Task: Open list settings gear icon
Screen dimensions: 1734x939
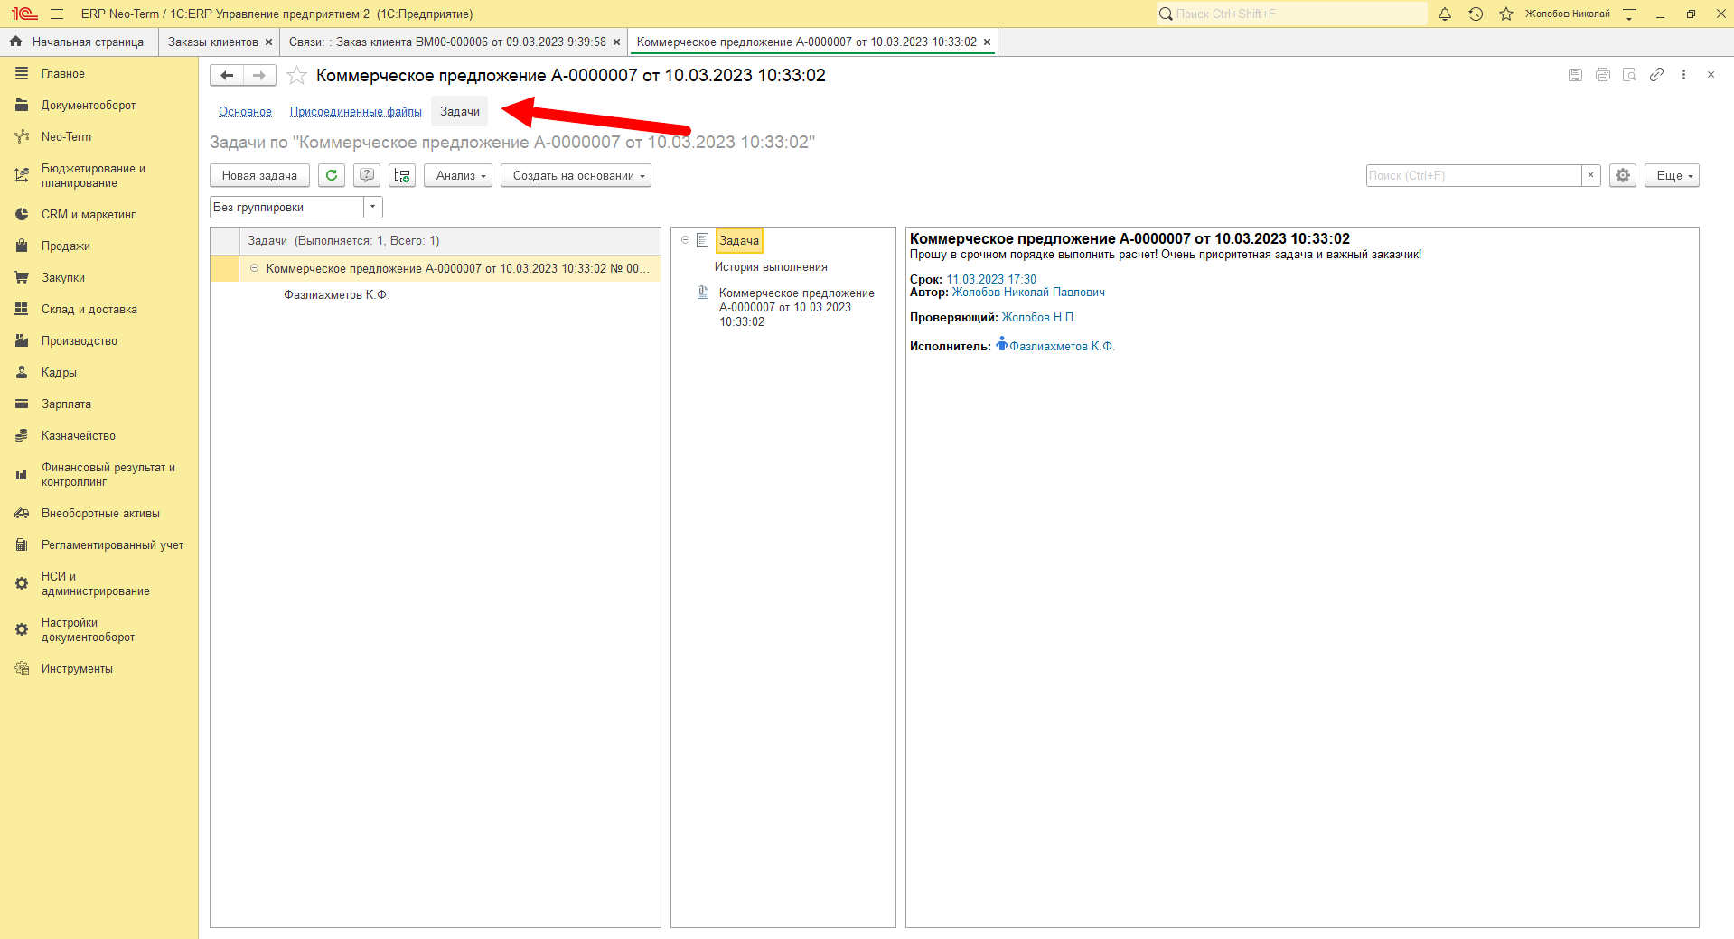Action: (x=1623, y=175)
